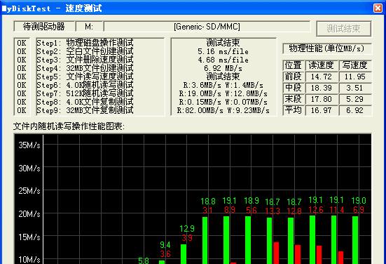Select Step6 4.0K随机读写测试 entry
The width and height of the screenshot is (386, 264).
click(85, 85)
